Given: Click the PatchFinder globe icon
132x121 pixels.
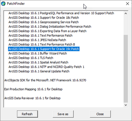Looking at the screenshot, I should (3, 4).
